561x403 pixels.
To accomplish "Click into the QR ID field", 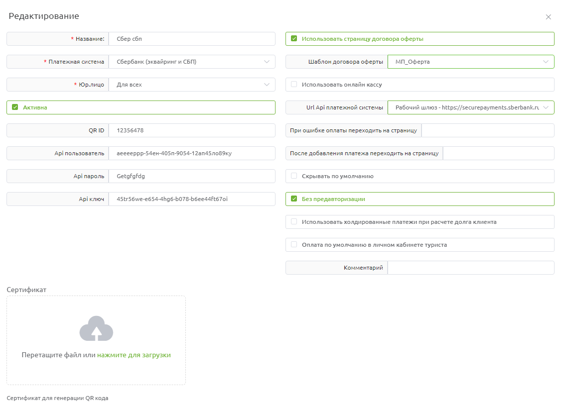I will (x=192, y=130).
